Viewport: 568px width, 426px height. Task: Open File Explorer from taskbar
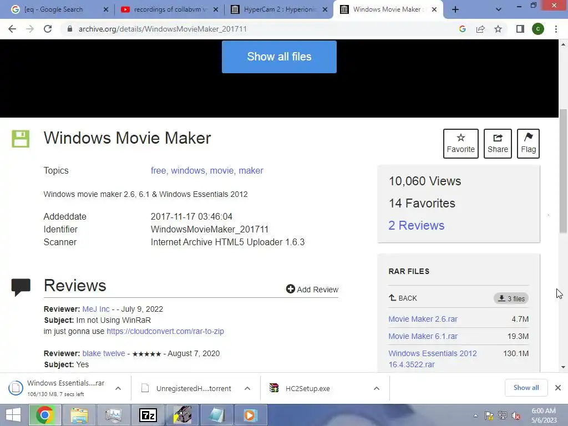(79, 415)
